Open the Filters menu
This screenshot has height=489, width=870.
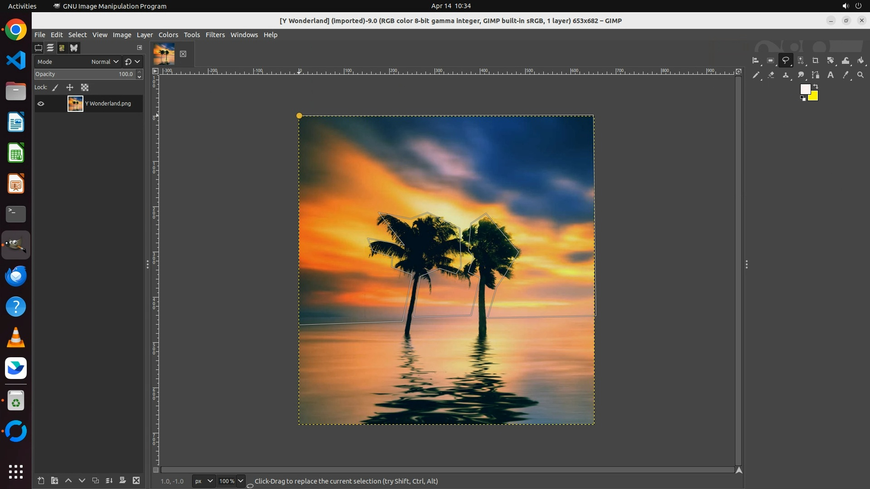point(215,35)
